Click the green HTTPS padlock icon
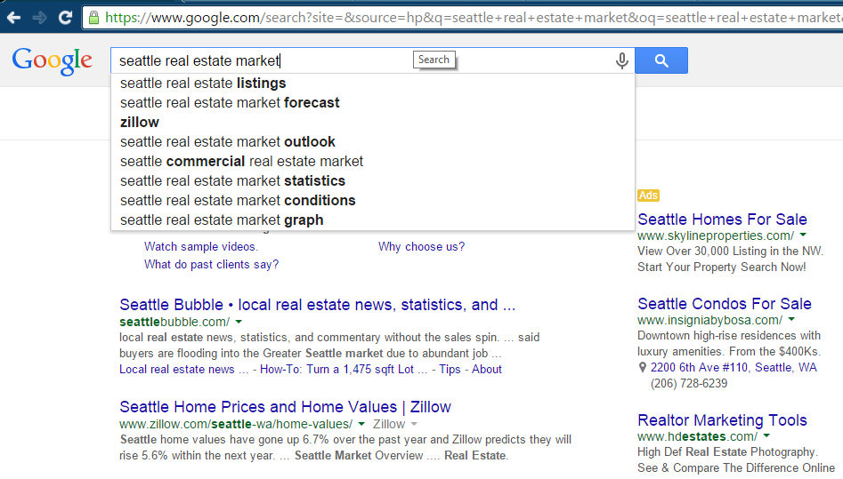 pos(94,17)
